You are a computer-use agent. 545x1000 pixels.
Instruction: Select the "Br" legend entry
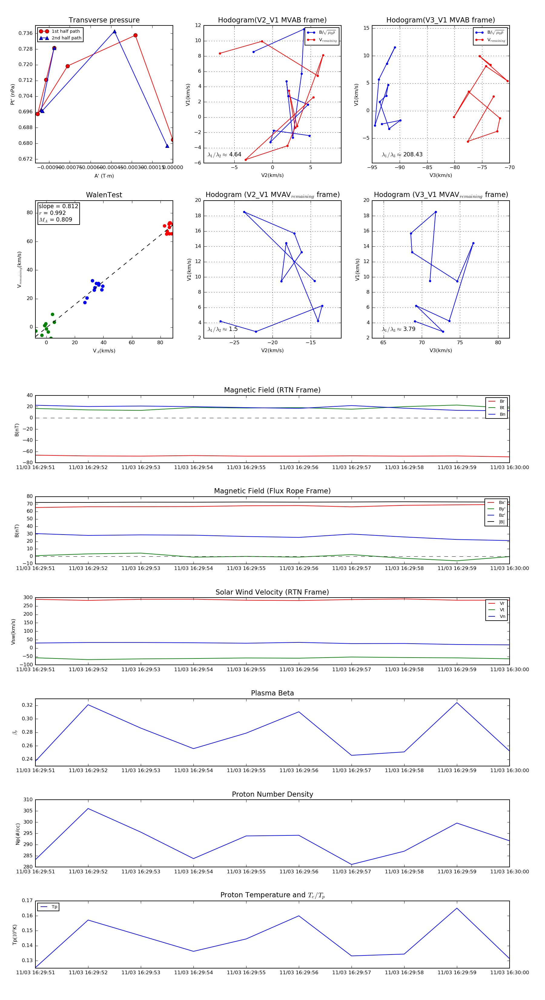coord(497,402)
